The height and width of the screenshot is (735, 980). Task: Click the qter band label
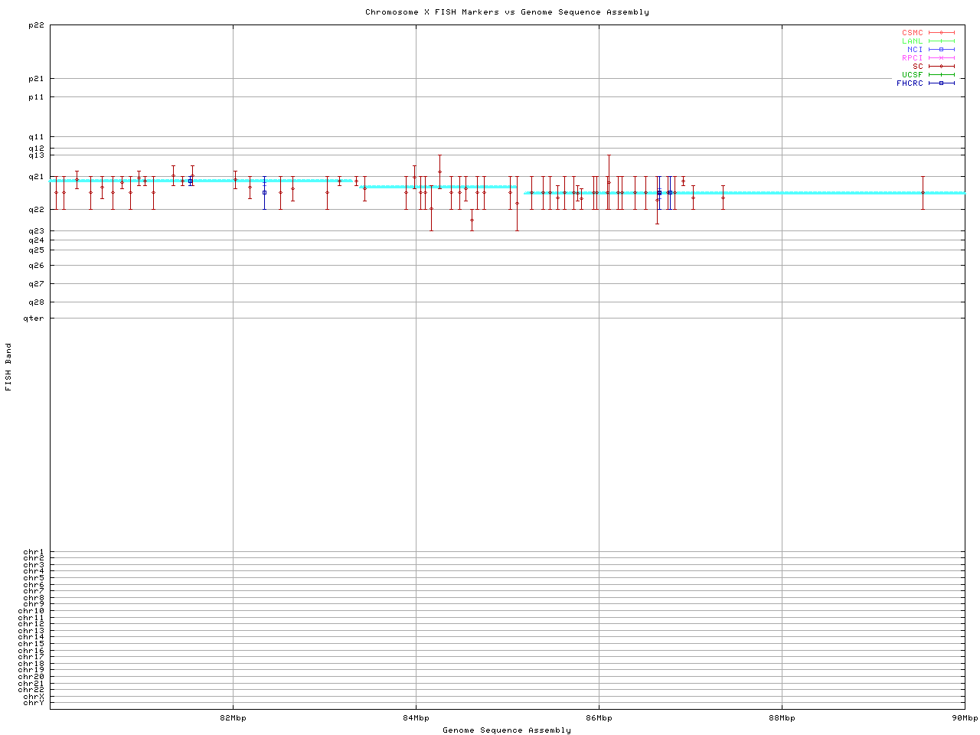(x=34, y=318)
